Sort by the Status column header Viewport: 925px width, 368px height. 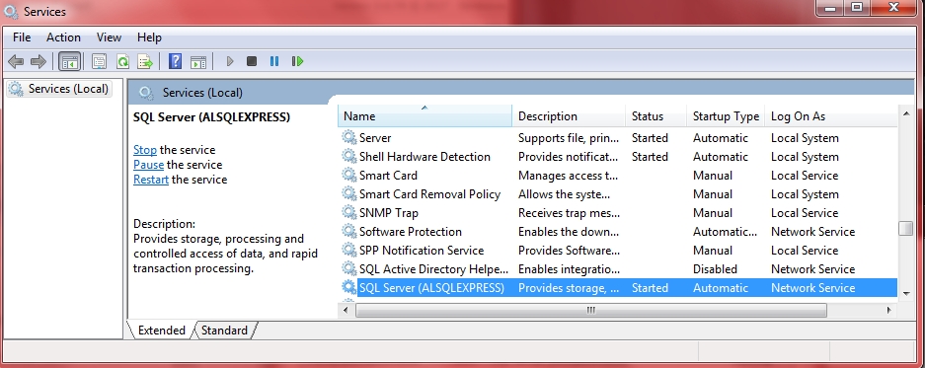click(x=656, y=116)
